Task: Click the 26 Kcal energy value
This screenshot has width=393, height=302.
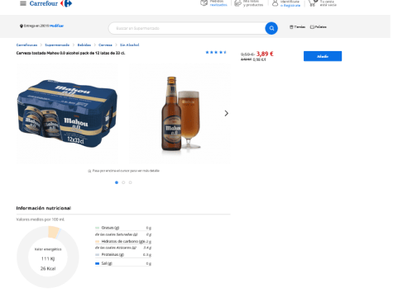Action: [x=48, y=268]
